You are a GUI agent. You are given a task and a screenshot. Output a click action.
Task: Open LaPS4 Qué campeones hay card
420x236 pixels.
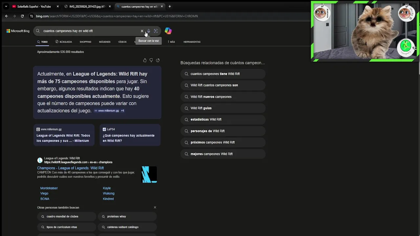(130, 135)
